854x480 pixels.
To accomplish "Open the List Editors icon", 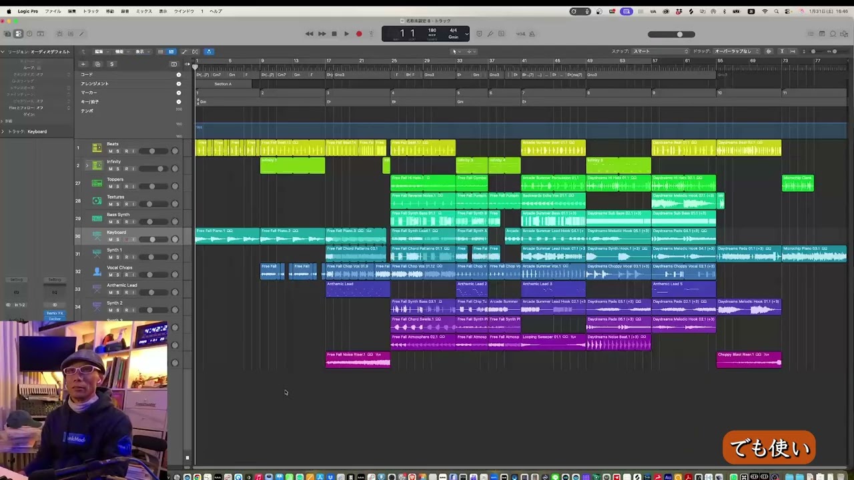I will point(811,34).
